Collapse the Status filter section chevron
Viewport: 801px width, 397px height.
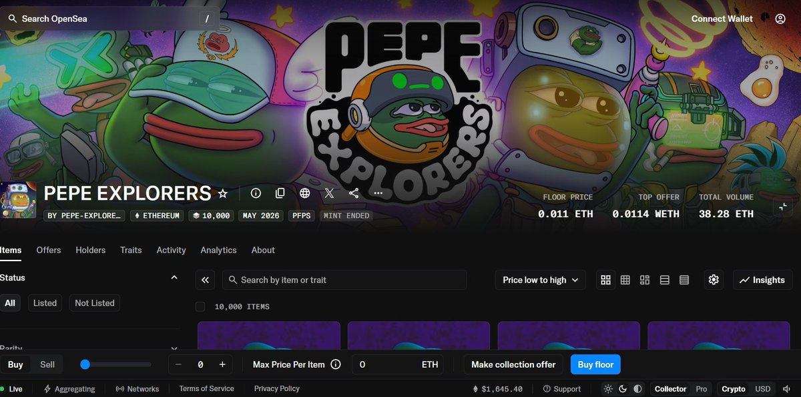tap(174, 277)
